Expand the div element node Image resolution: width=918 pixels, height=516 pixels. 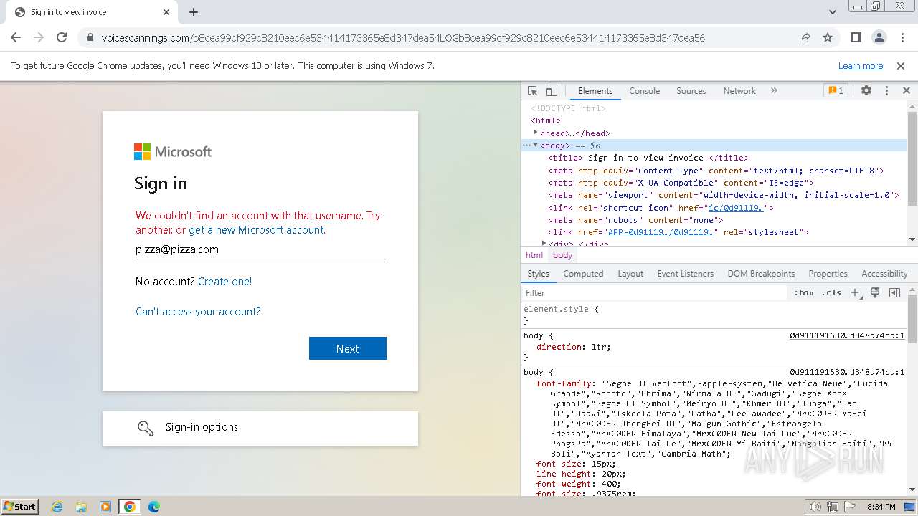(544, 244)
